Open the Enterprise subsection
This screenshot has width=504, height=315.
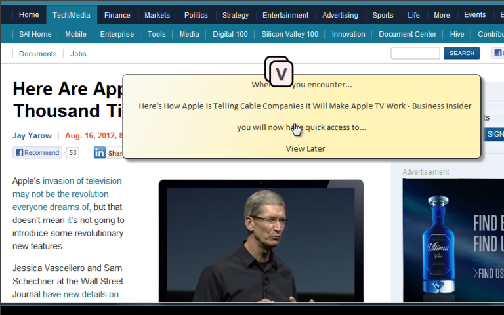117,34
